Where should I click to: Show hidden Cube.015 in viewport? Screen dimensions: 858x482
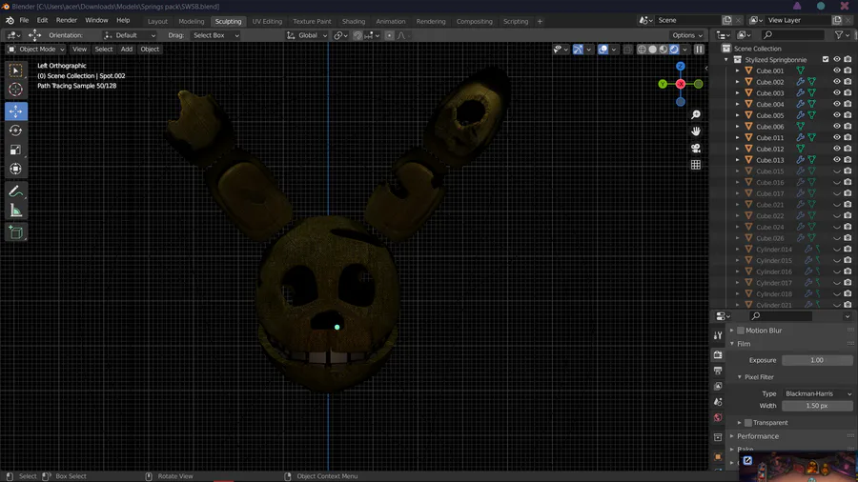pos(837,171)
